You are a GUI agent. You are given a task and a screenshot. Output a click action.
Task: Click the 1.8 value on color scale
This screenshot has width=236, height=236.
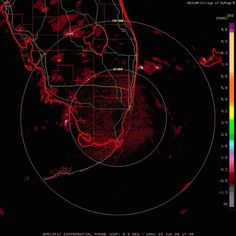tap(224, 146)
